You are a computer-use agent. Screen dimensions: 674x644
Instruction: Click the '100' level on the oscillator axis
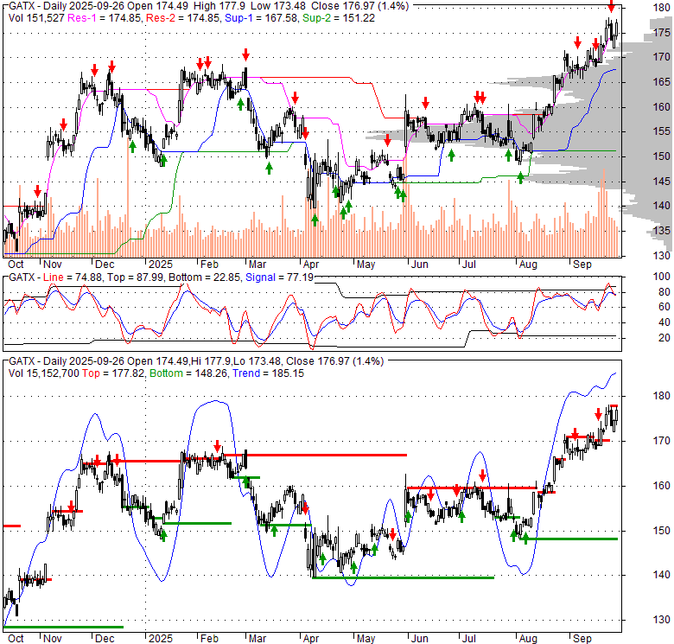click(x=662, y=277)
